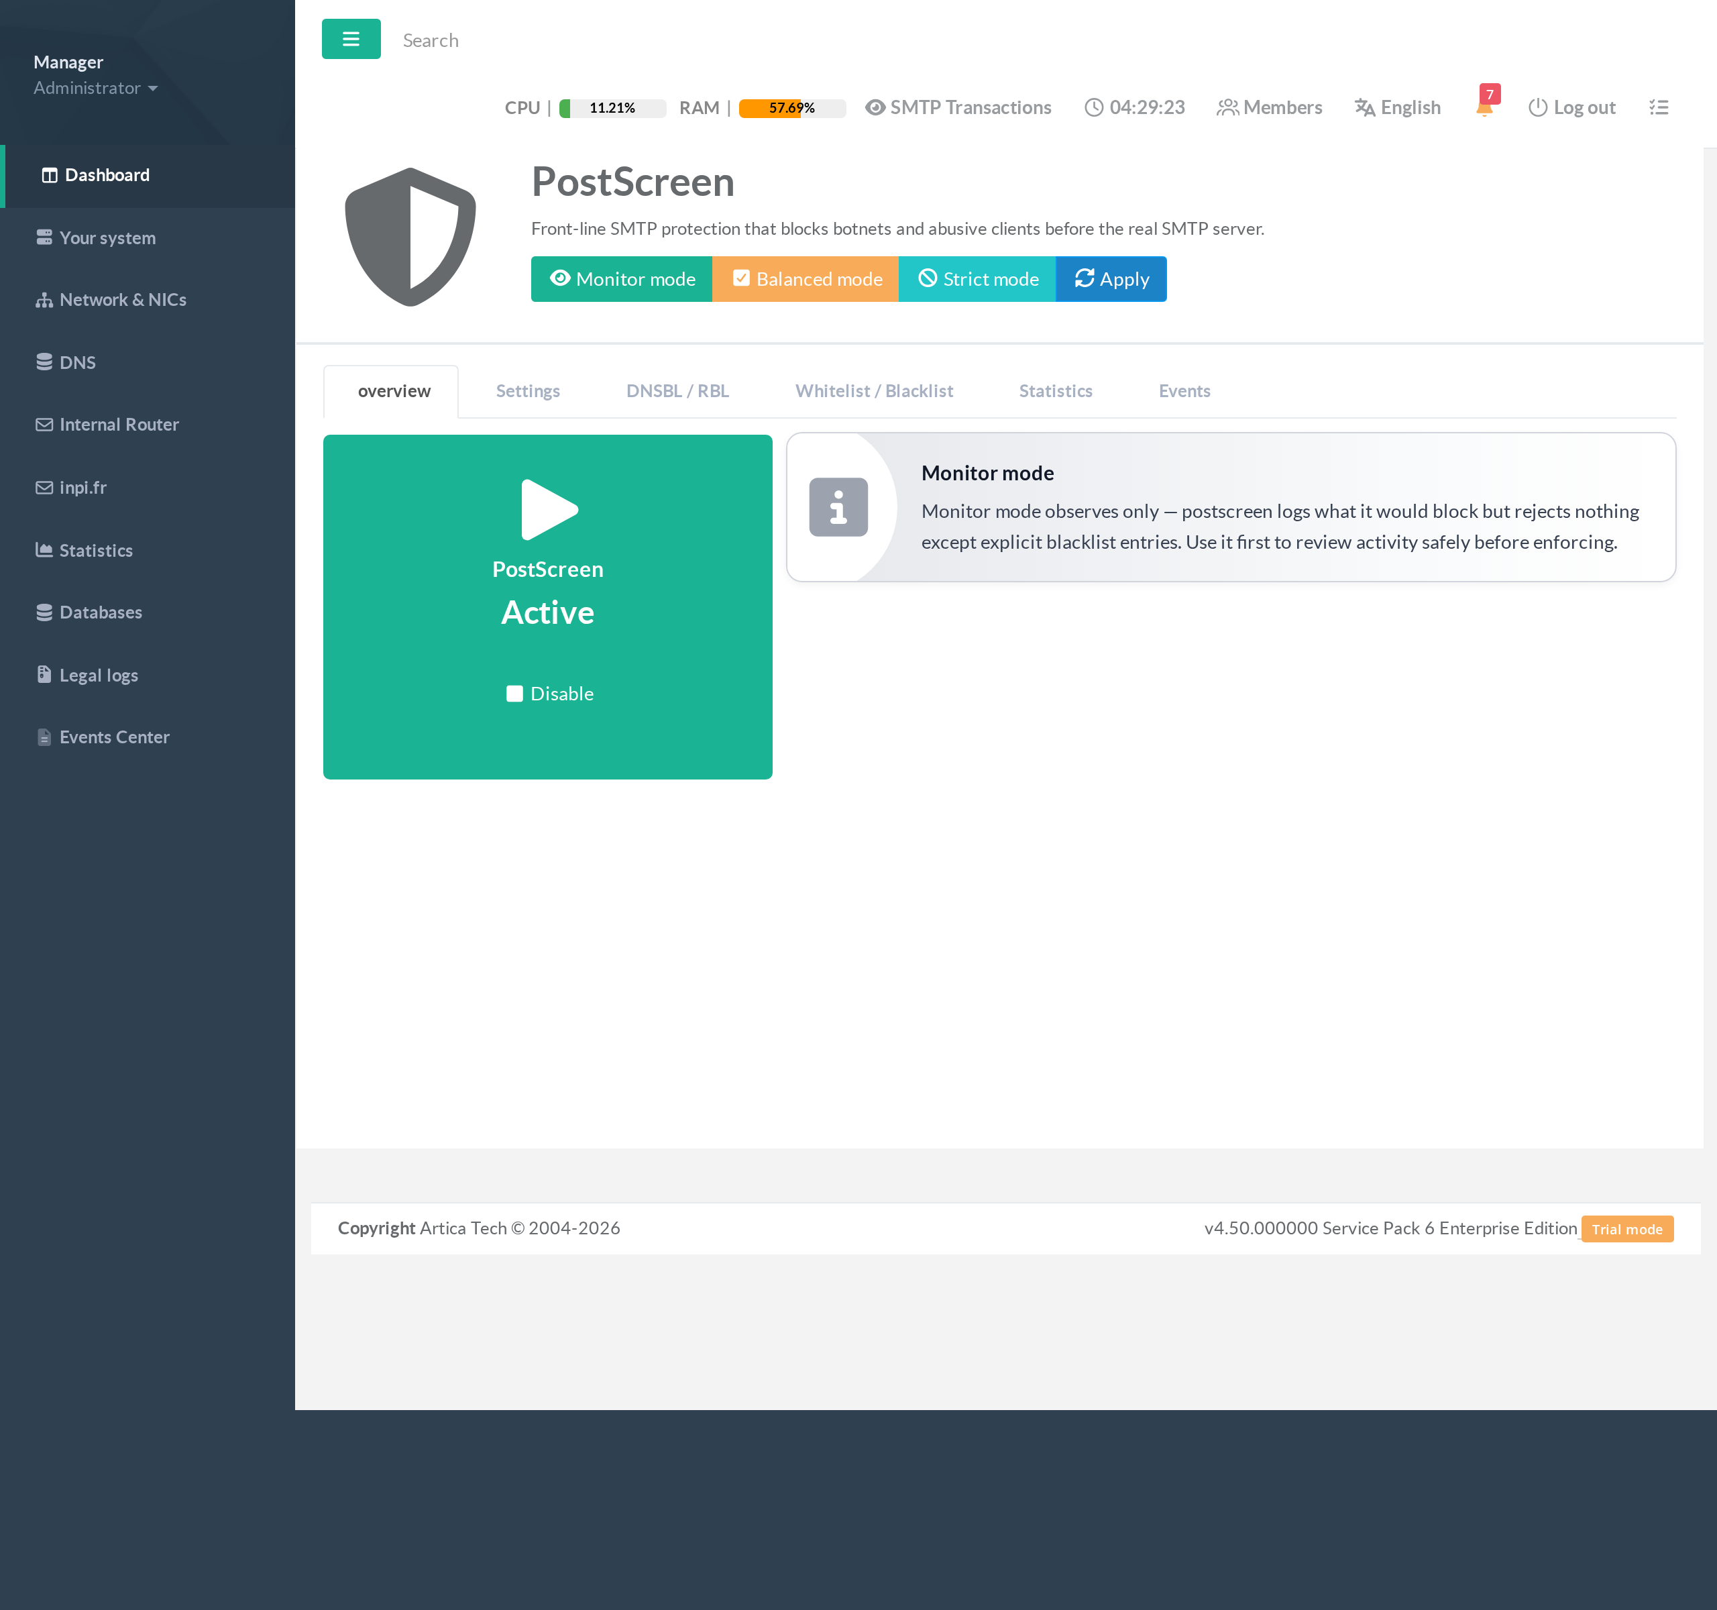Switch to the Settings tab

point(528,391)
